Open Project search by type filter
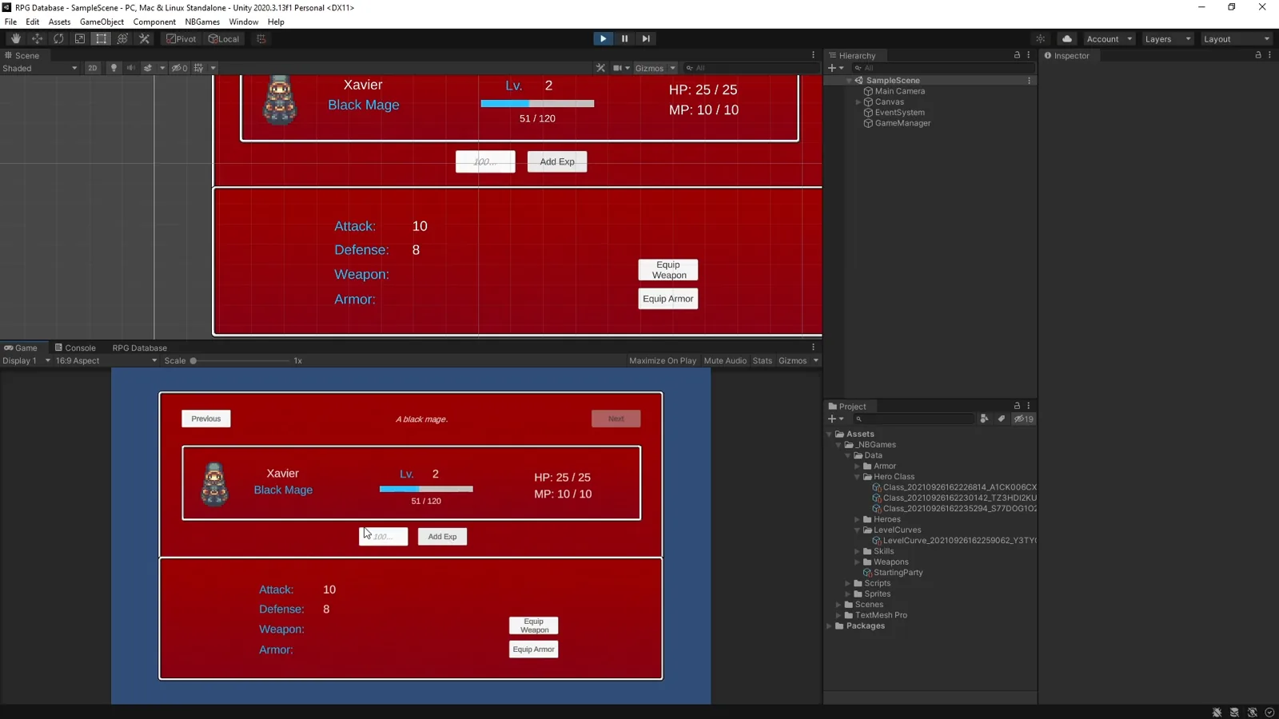1279x719 pixels. pyautogui.click(x=984, y=419)
